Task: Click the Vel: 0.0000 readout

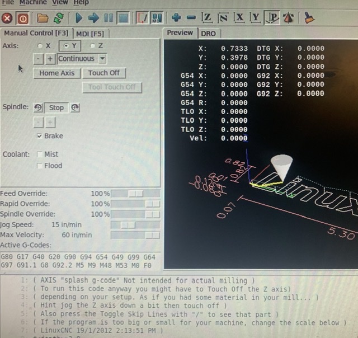Action: (219, 138)
